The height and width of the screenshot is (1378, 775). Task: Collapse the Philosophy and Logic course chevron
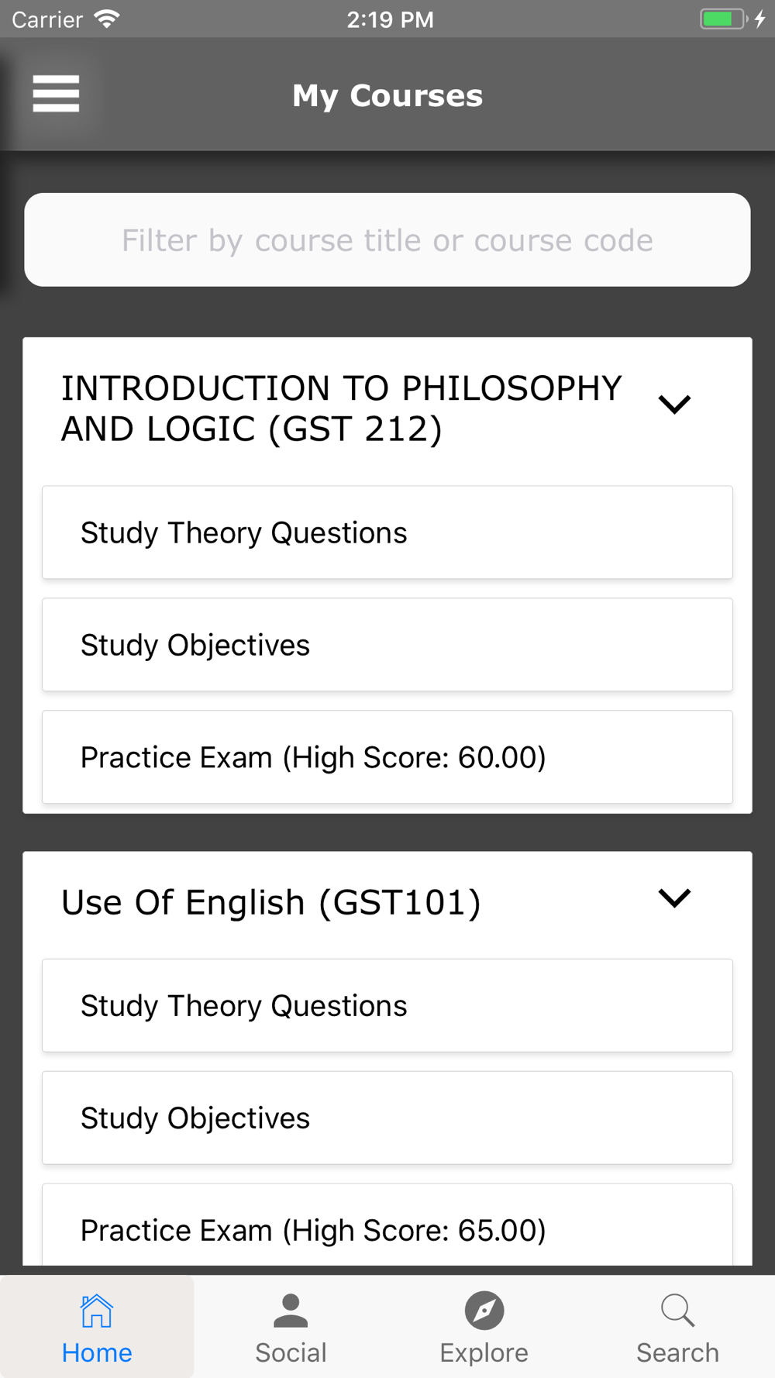[674, 404]
